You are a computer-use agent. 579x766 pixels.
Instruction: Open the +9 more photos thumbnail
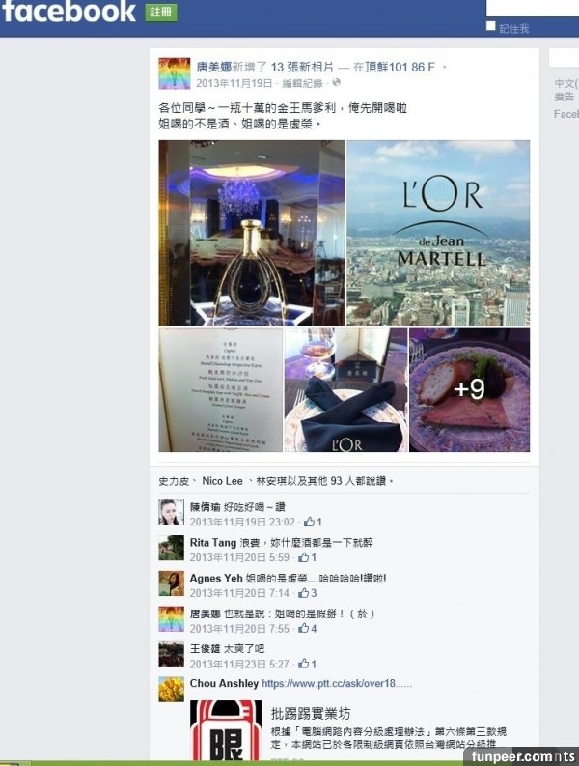470,390
